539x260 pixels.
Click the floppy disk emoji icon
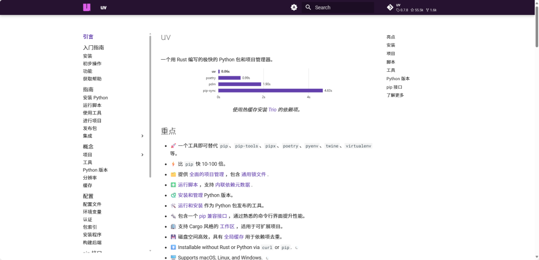point(173,237)
